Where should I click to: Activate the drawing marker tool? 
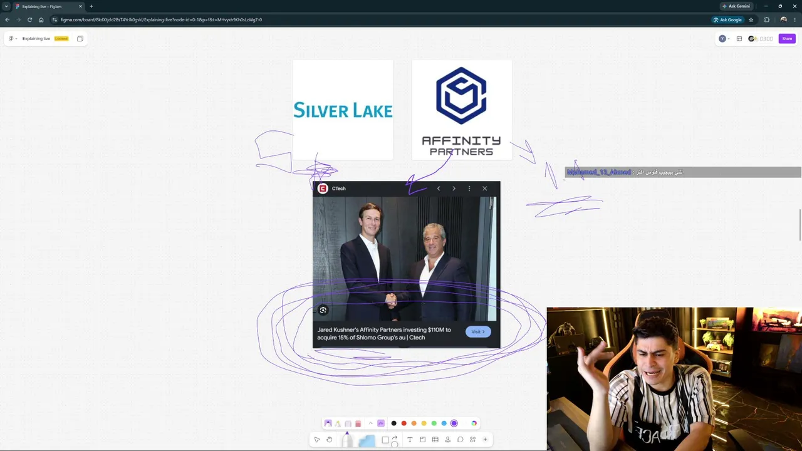pyautogui.click(x=346, y=440)
